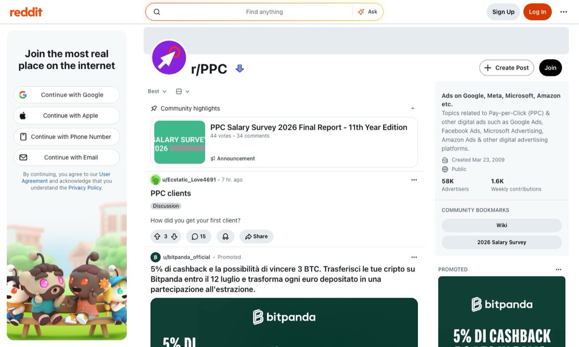The height and width of the screenshot is (347, 579).
Task: Click the Public globe icon
Action: (445, 169)
